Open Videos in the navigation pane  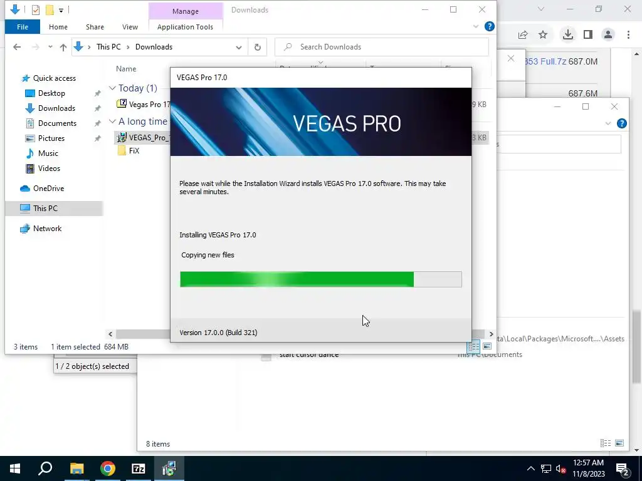click(49, 168)
